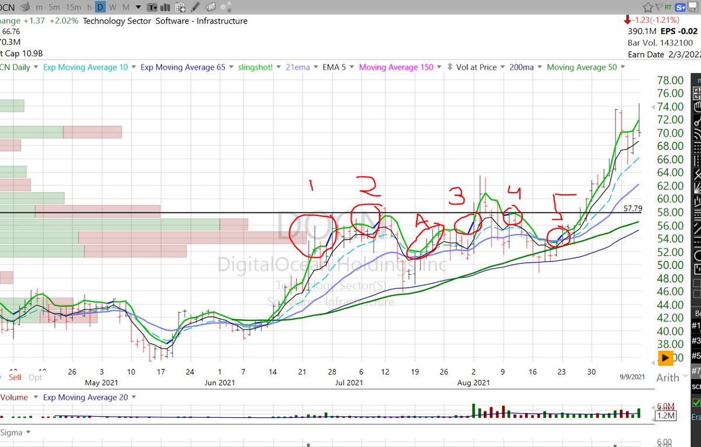Open the notes folder icon

pos(210,8)
